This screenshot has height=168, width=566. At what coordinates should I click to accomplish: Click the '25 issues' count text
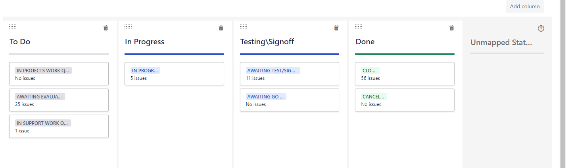click(25, 104)
